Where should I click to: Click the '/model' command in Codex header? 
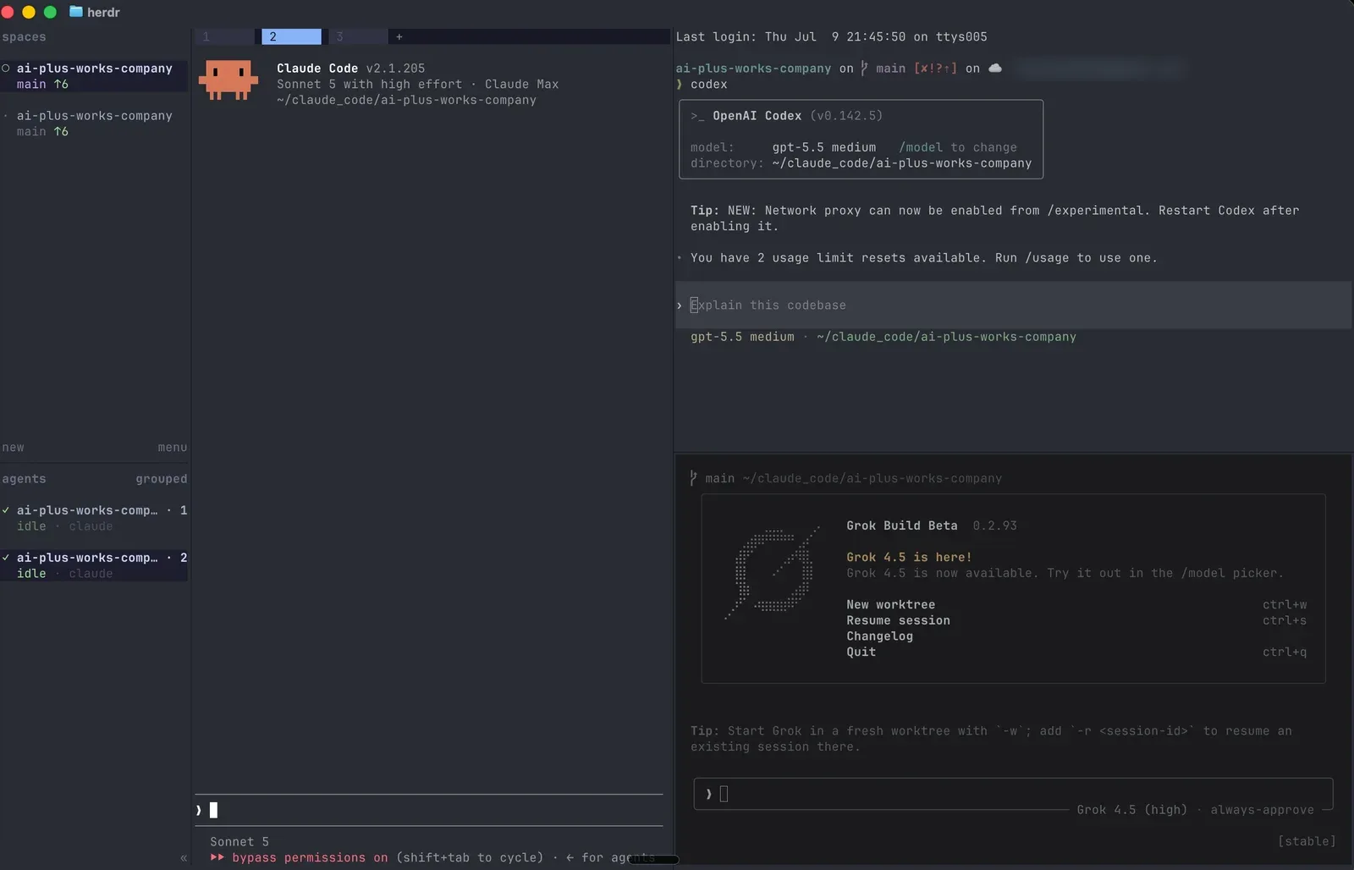[x=921, y=147]
